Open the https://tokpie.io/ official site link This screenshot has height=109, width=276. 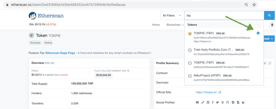[x=206, y=92]
